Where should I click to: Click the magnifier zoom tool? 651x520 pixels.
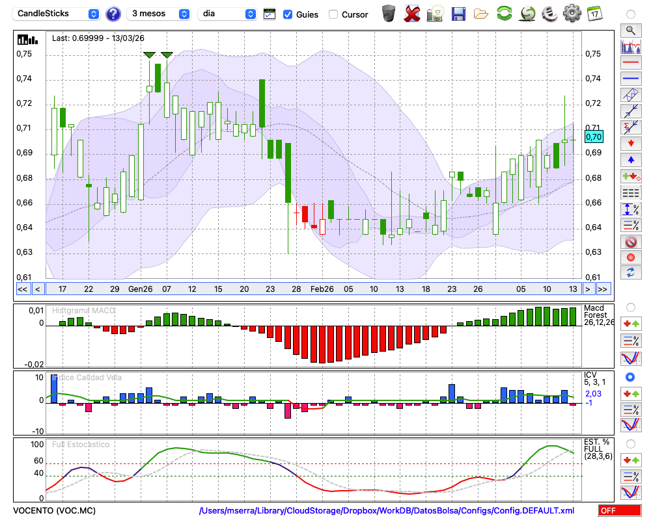[630, 30]
